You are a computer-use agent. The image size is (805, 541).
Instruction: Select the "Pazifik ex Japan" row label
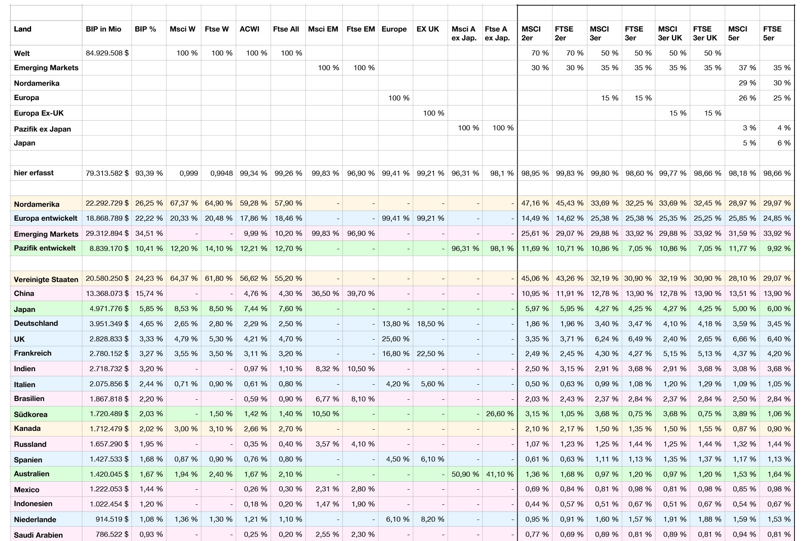pyautogui.click(x=42, y=129)
